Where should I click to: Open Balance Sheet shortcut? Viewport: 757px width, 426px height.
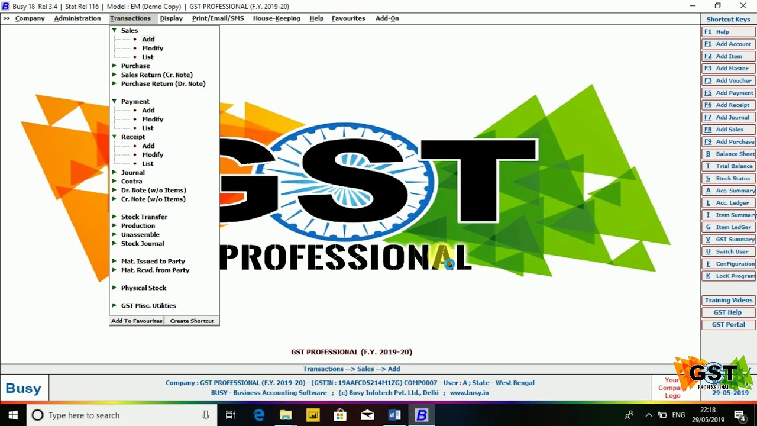point(728,154)
